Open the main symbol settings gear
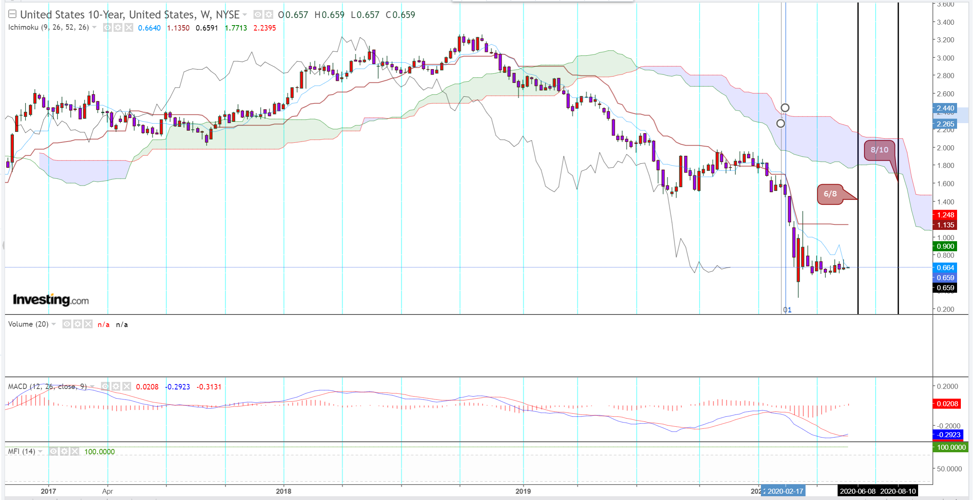The width and height of the screenshot is (973, 500). point(269,15)
